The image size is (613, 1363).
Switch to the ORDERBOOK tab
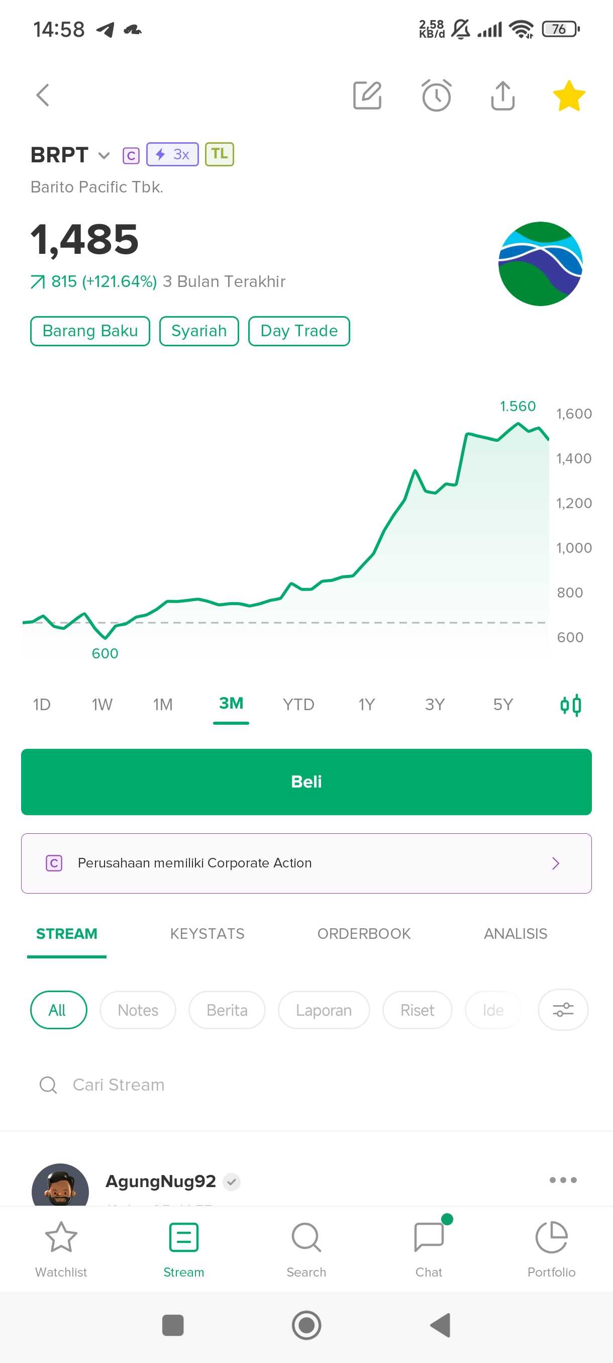coord(364,934)
